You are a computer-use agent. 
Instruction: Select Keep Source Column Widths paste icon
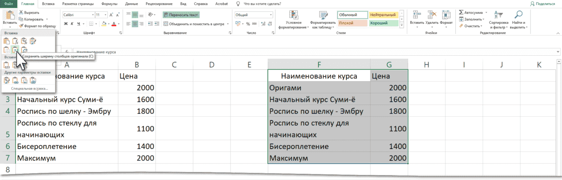click(x=15, y=50)
